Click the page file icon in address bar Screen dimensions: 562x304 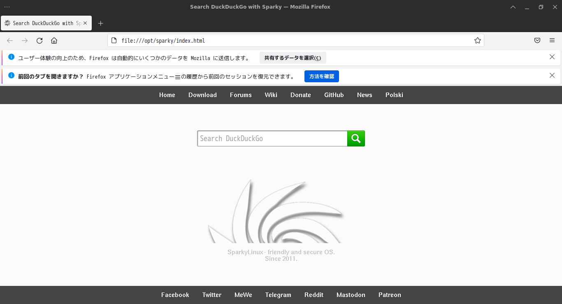115,40
